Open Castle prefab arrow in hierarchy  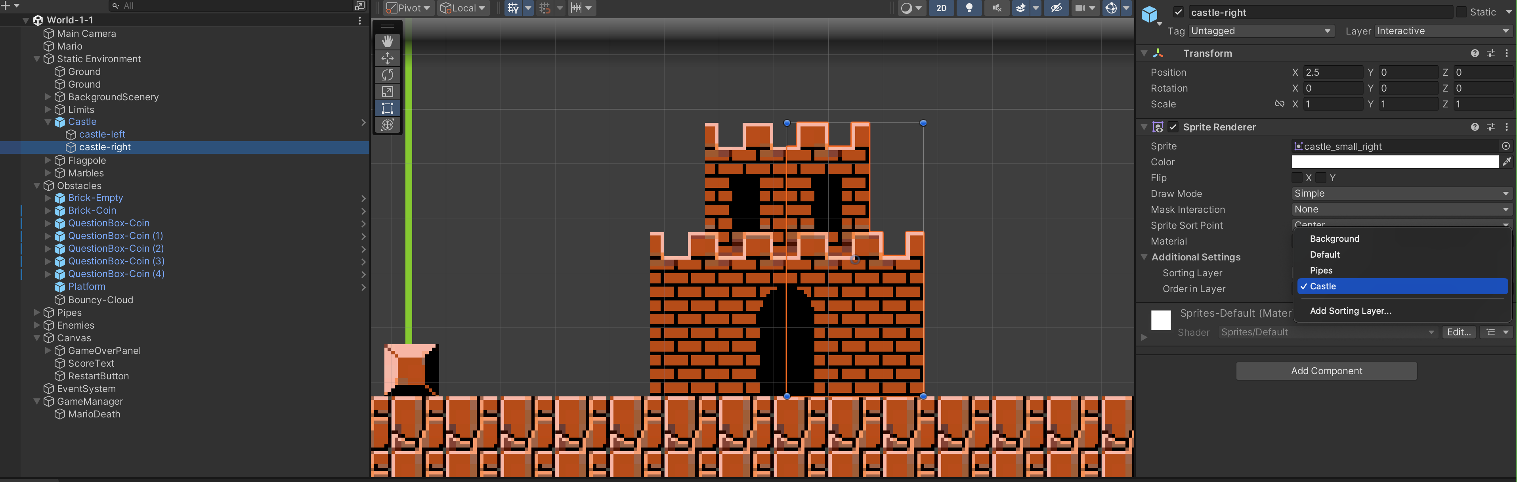click(x=363, y=122)
